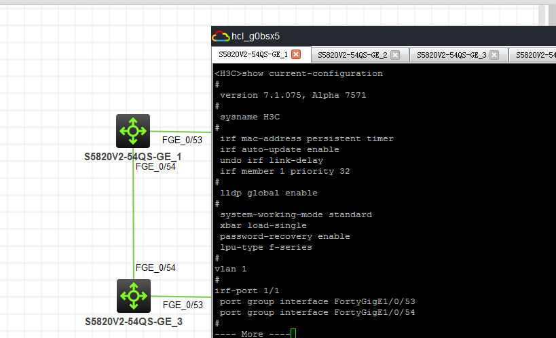Click 'irf mac-address persistent timer' line
The width and height of the screenshot is (556, 338).
click(x=306, y=138)
